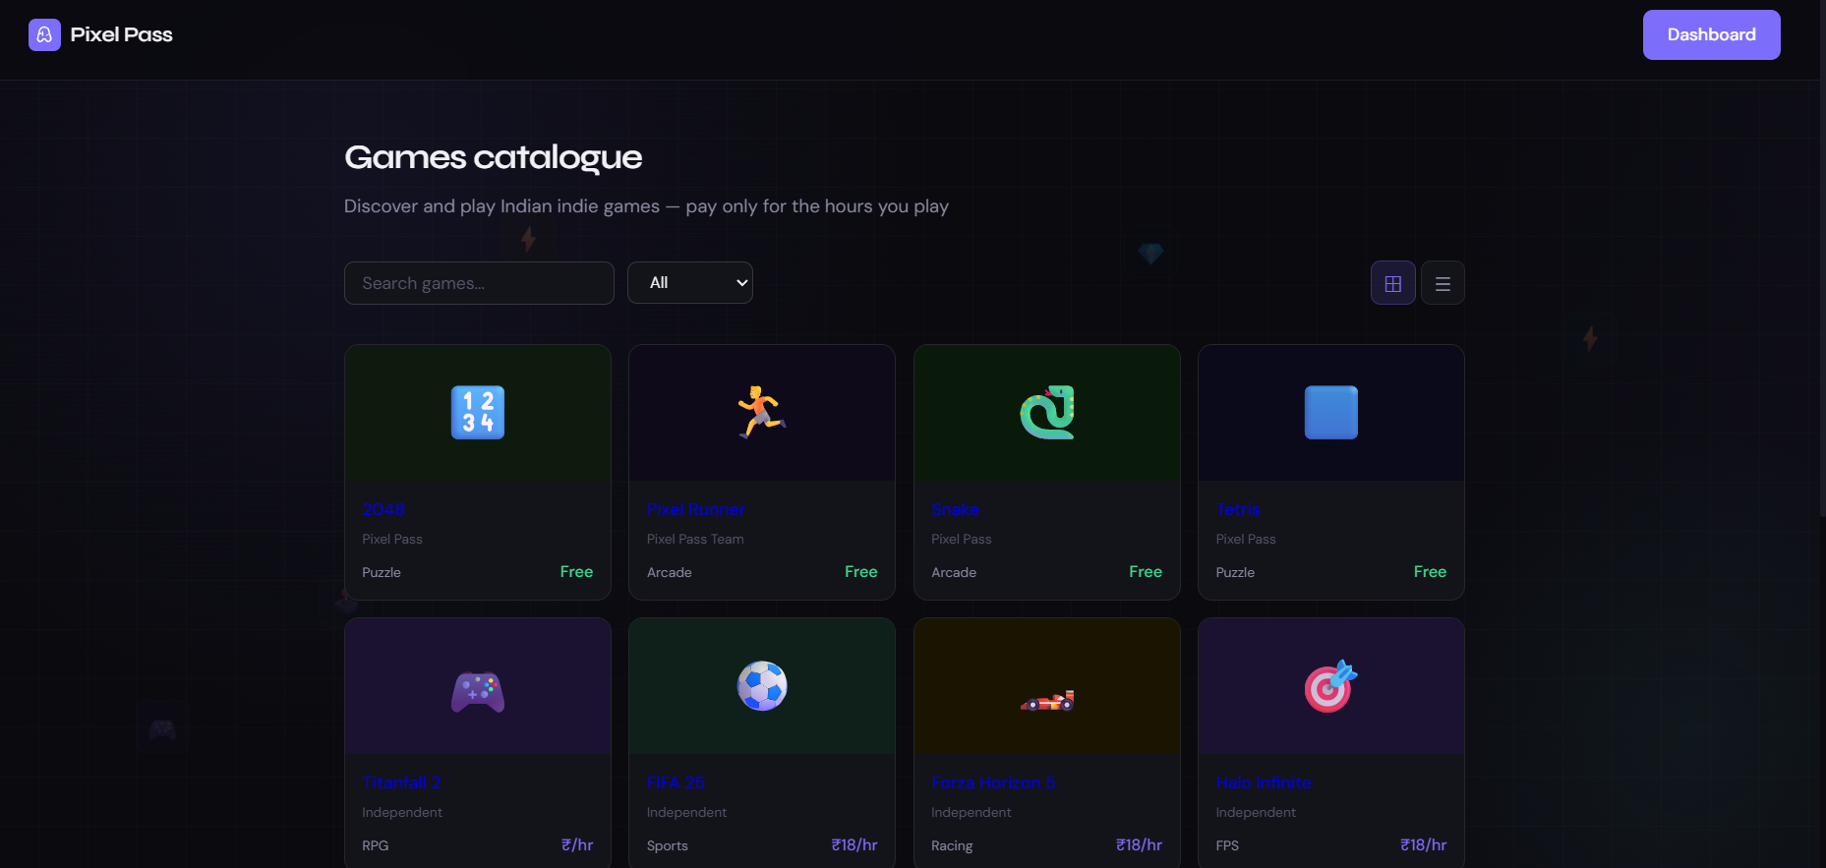The height and width of the screenshot is (868, 1826).
Task: Click the Independent label under Halo Infinite
Action: [x=1256, y=812]
